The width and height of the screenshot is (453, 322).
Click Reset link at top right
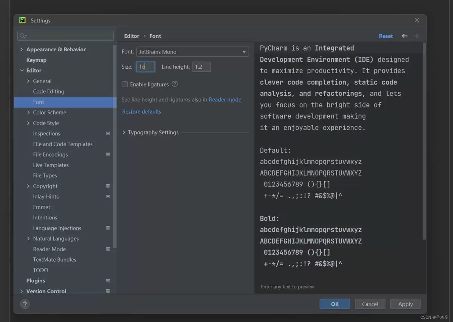click(386, 36)
